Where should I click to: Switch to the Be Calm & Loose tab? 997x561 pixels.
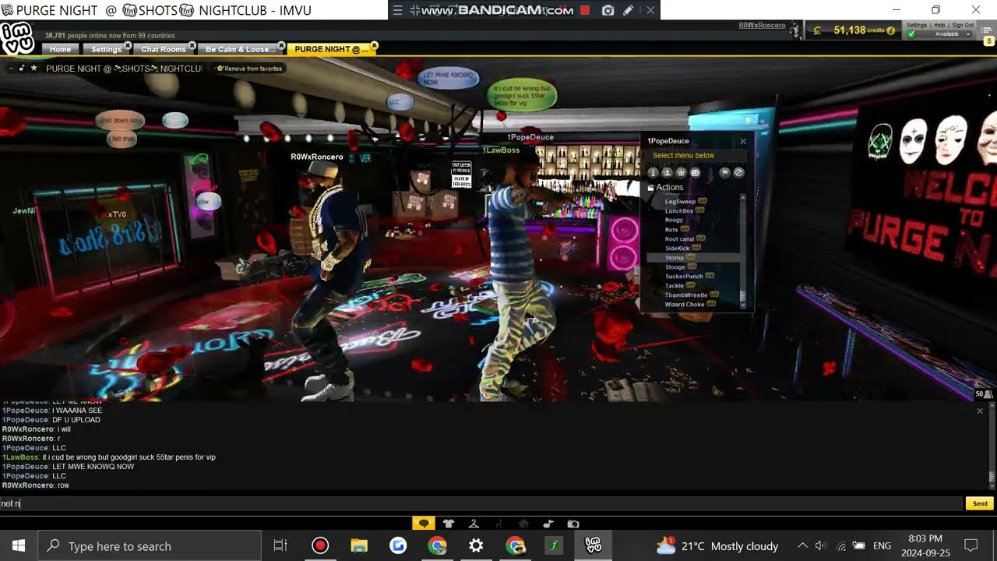click(x=240, y=49)
